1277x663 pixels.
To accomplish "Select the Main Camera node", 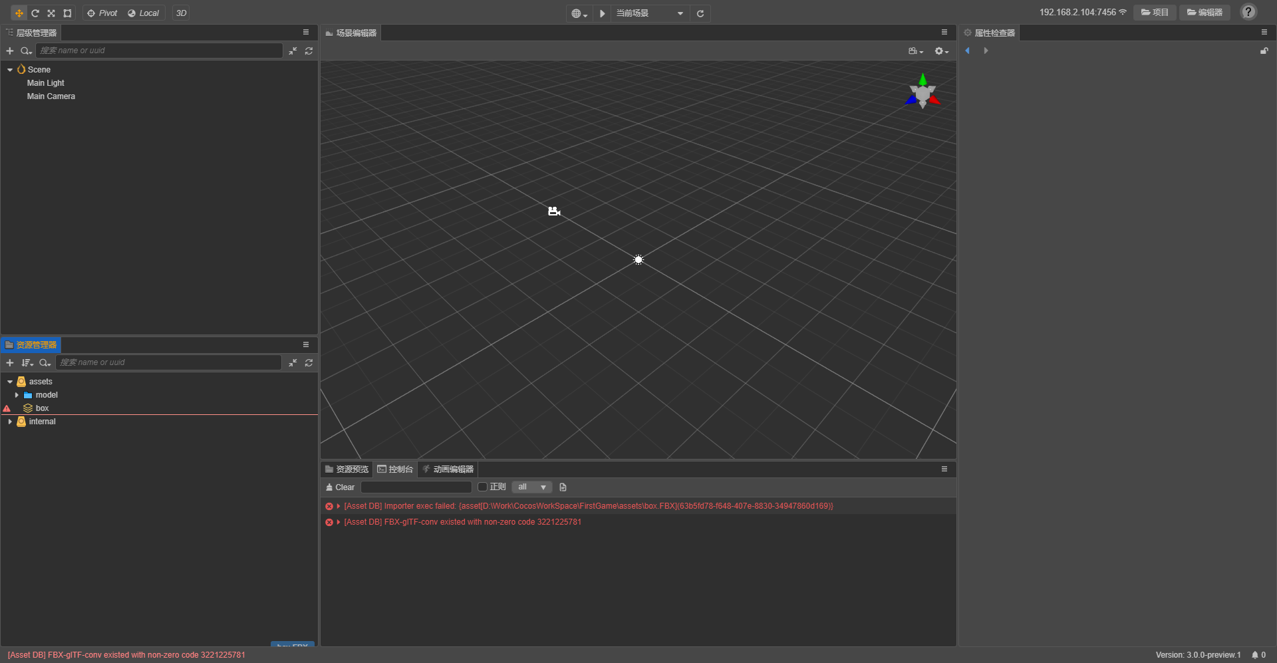I will click(51, 96).
